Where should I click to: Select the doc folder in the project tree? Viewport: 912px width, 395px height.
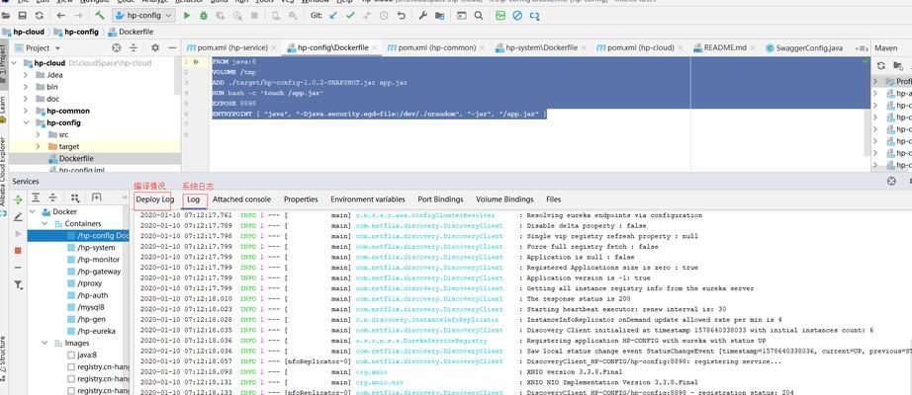[x=53, y=99]
